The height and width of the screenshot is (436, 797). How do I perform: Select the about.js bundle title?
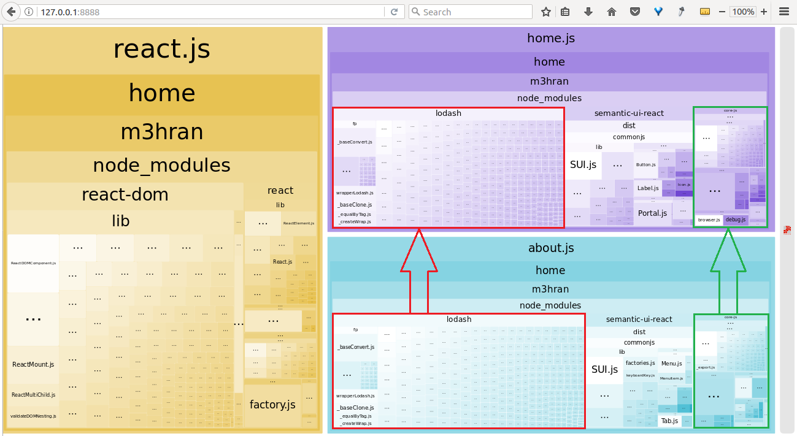pyautogui.click(x=551, y=248)
